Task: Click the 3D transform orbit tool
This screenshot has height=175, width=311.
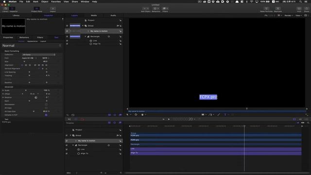Action: pyautogui.click(x=136, y=115)
